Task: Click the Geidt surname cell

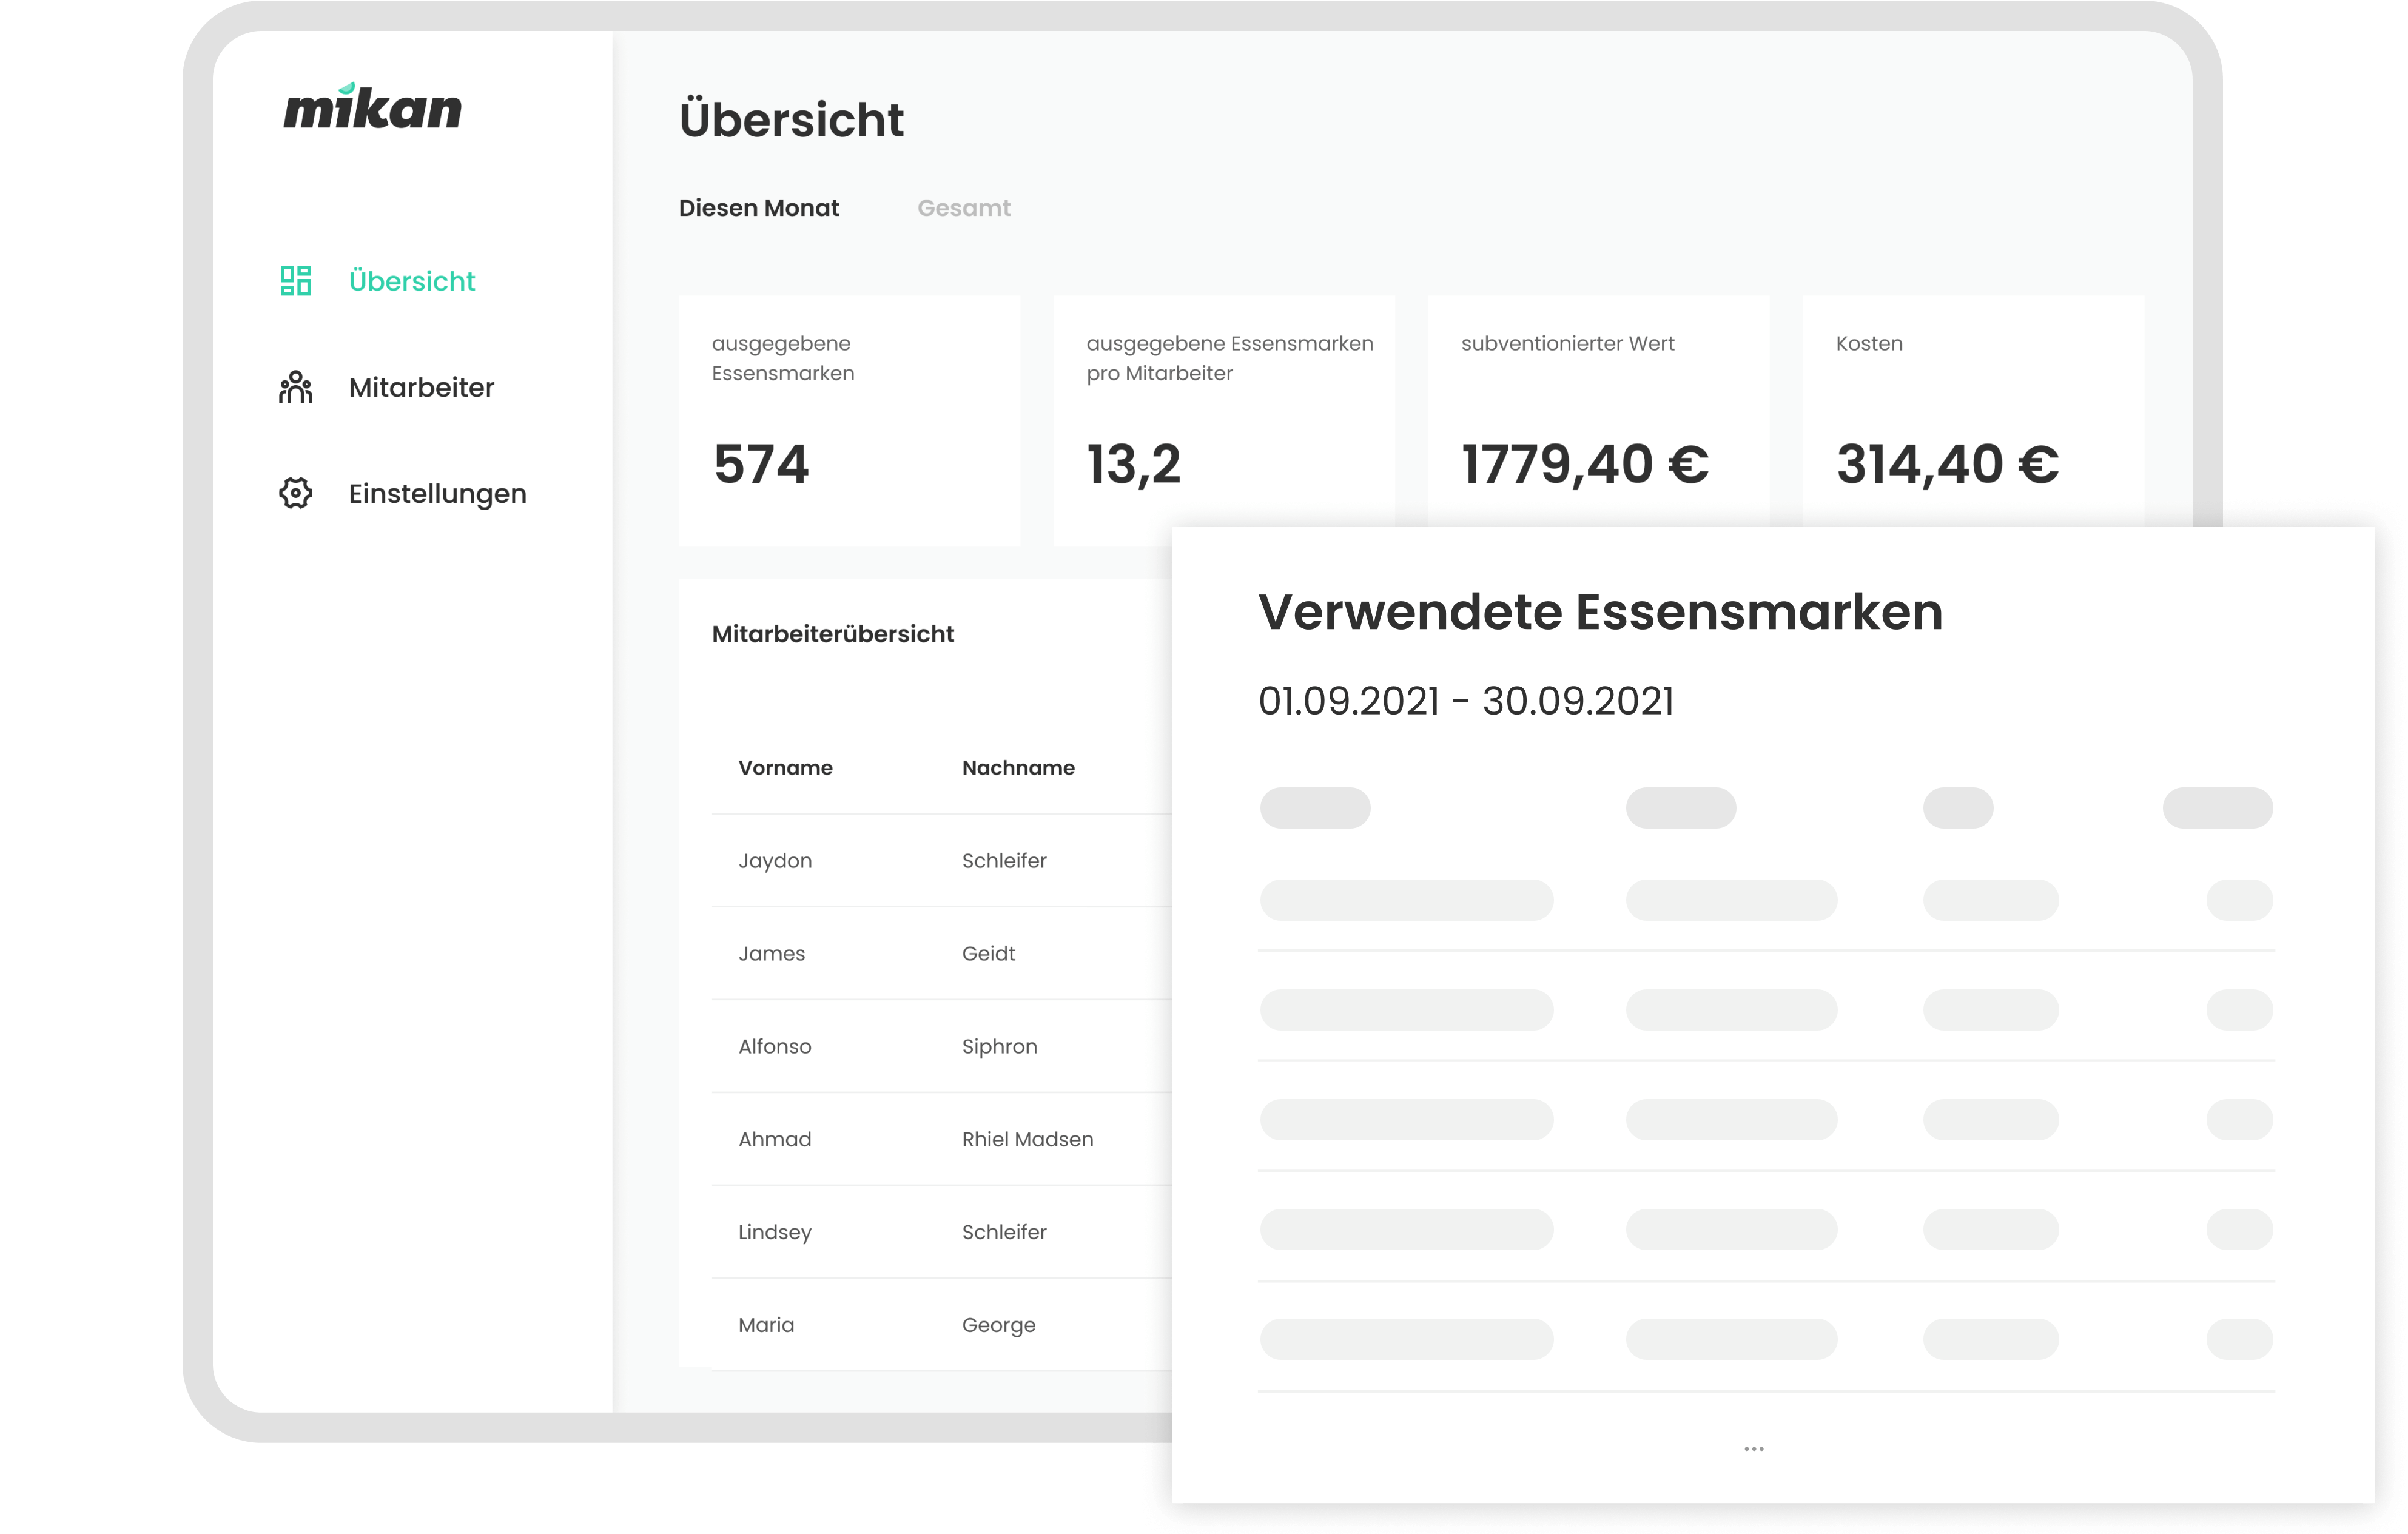Action: [988, 954]
